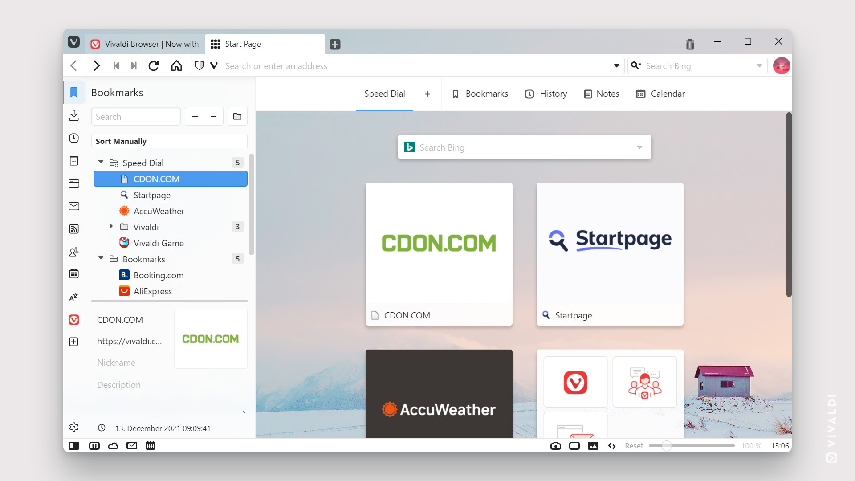855x481 pixels.
Task: Open the History start page tab
Action: (x=546, y=94)
